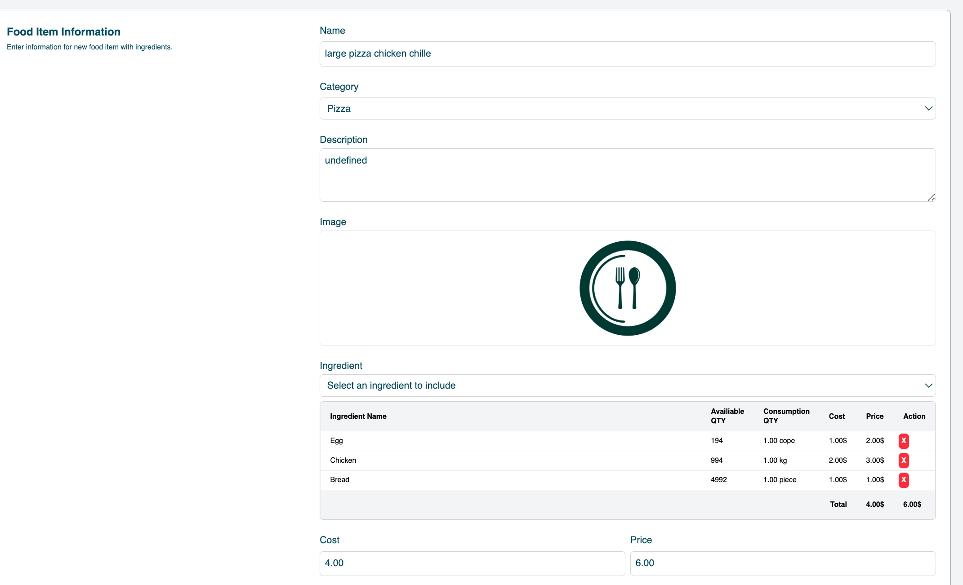Grab the Description textarea resize handle
The height and width of the screenshot is (585, 963).
point(931,197)
